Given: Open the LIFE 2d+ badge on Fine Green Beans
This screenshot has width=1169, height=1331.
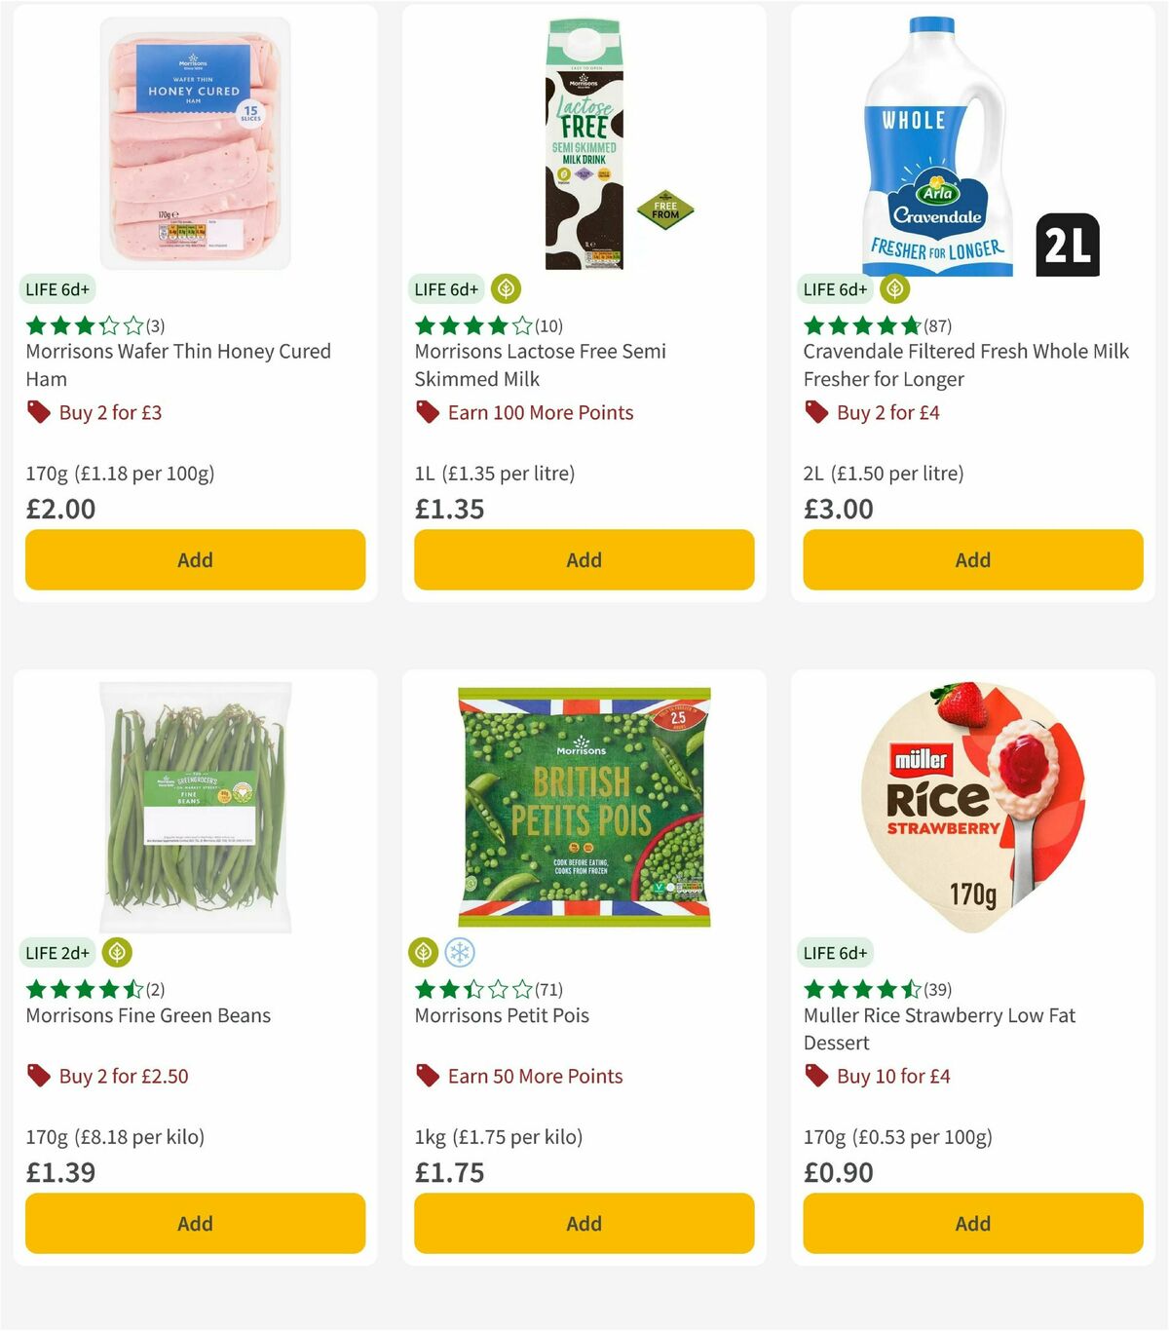Looking at the screenshot, I should (x=57, y=952).
